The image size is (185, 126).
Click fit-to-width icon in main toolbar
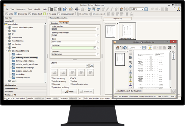coord(146,9)
